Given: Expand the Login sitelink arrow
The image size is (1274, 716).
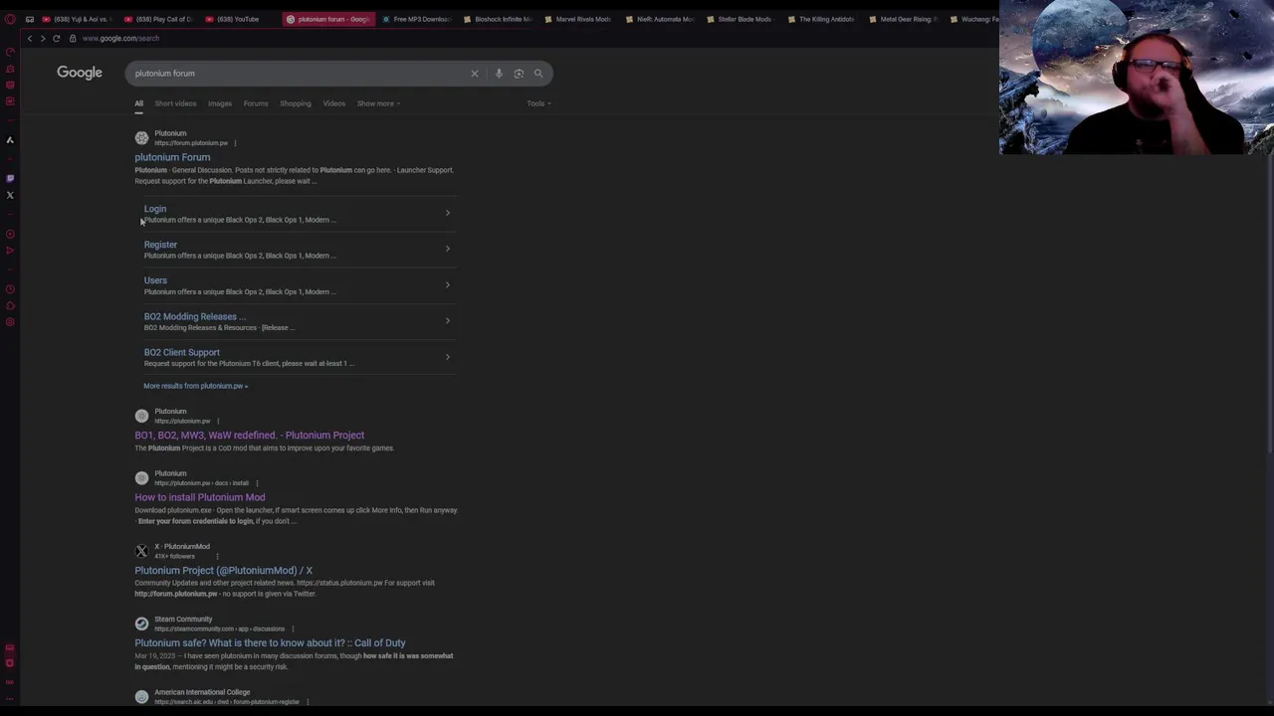Looking at the screenshot, I should [x=447, y=213].
